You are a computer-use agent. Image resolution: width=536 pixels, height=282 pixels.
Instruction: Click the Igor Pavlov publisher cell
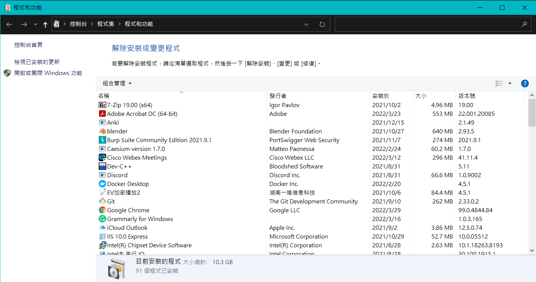tap(285, 105)
